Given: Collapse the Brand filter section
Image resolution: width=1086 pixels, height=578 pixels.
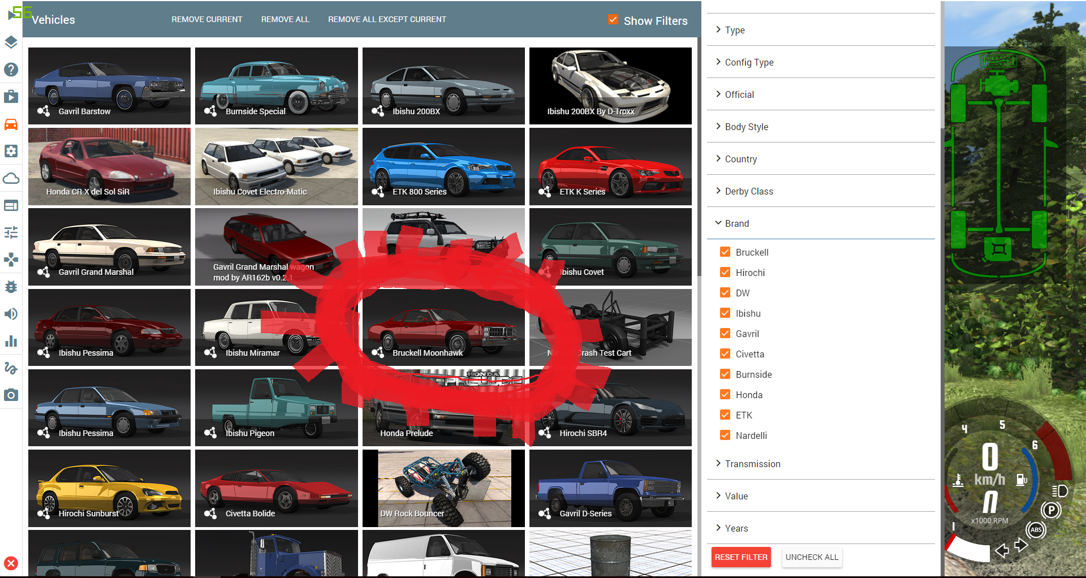Looking at the screenshot, I should click(x=821, y=223).
